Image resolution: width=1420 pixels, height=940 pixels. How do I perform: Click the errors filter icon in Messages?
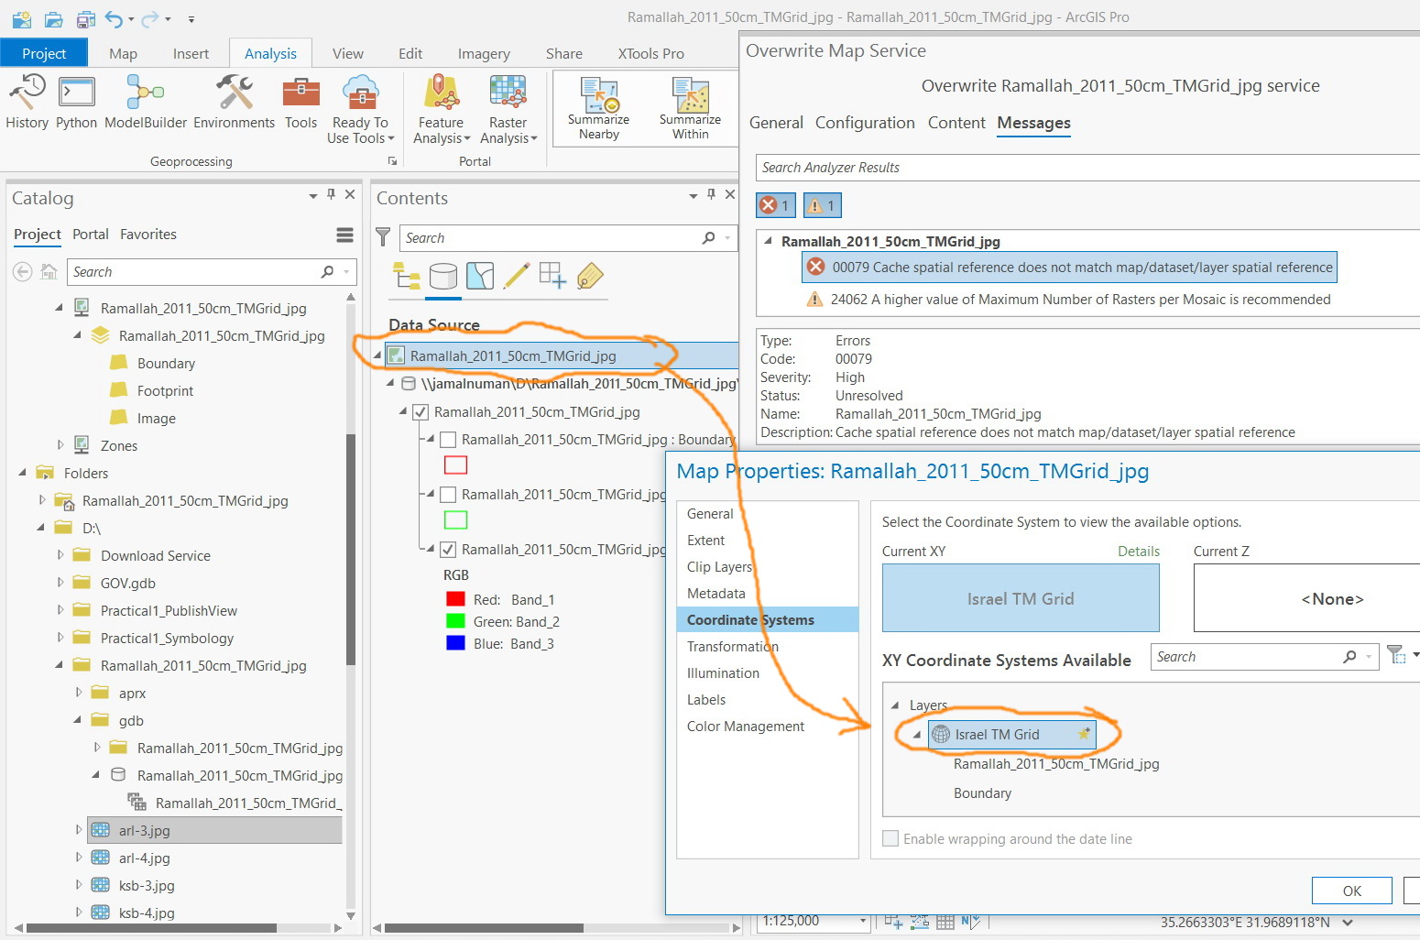coord(775,205)
